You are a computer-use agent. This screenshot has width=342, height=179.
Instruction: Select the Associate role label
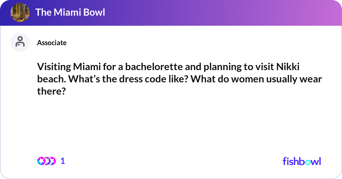tap(52, 42)
